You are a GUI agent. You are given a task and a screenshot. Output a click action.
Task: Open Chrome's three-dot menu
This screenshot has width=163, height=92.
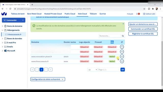161,9
